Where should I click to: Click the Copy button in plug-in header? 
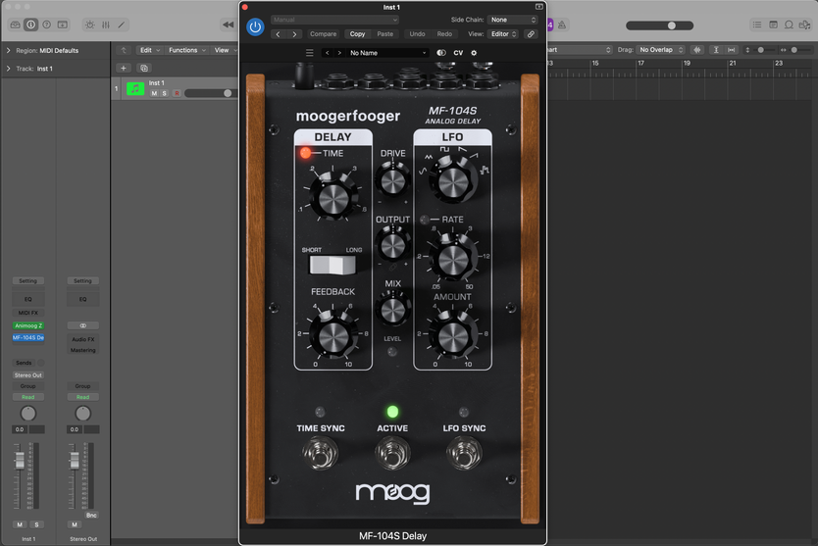(357, 34)
